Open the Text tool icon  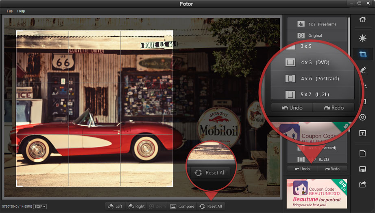point(362,133)
